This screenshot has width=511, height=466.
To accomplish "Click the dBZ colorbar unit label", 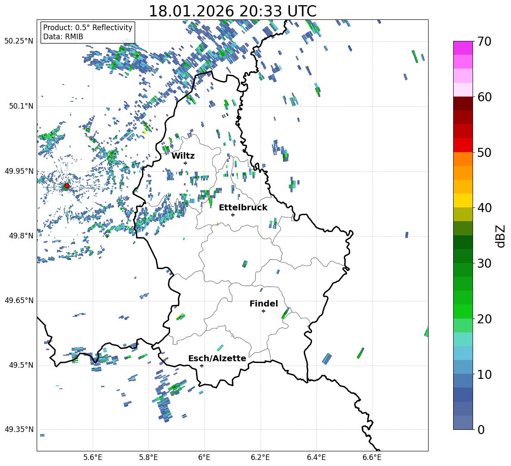I will 501,236.
